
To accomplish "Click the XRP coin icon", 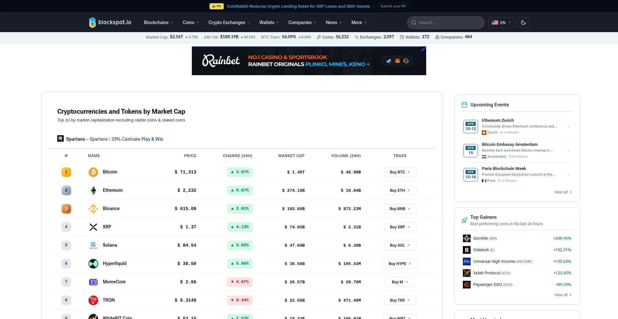I will [93, 227].
